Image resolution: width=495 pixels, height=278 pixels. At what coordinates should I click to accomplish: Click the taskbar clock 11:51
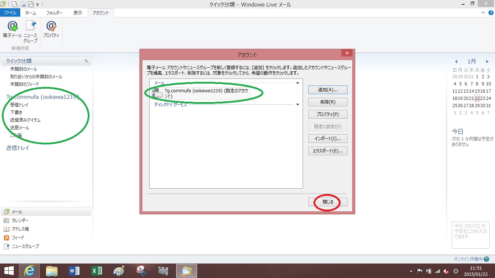(x=475, y=268)
